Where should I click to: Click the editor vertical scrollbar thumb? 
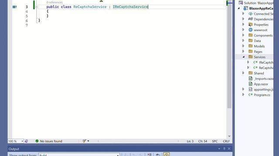tap(229, 57)
